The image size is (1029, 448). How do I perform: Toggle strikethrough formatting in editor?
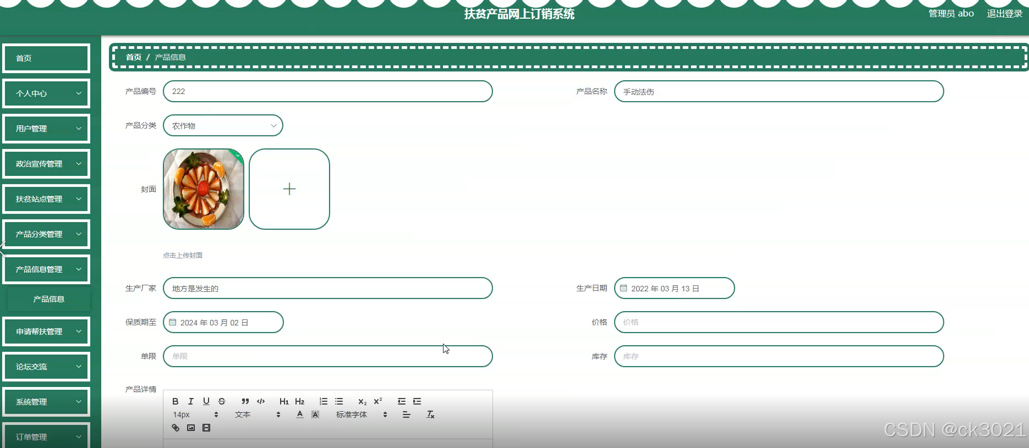222,401
